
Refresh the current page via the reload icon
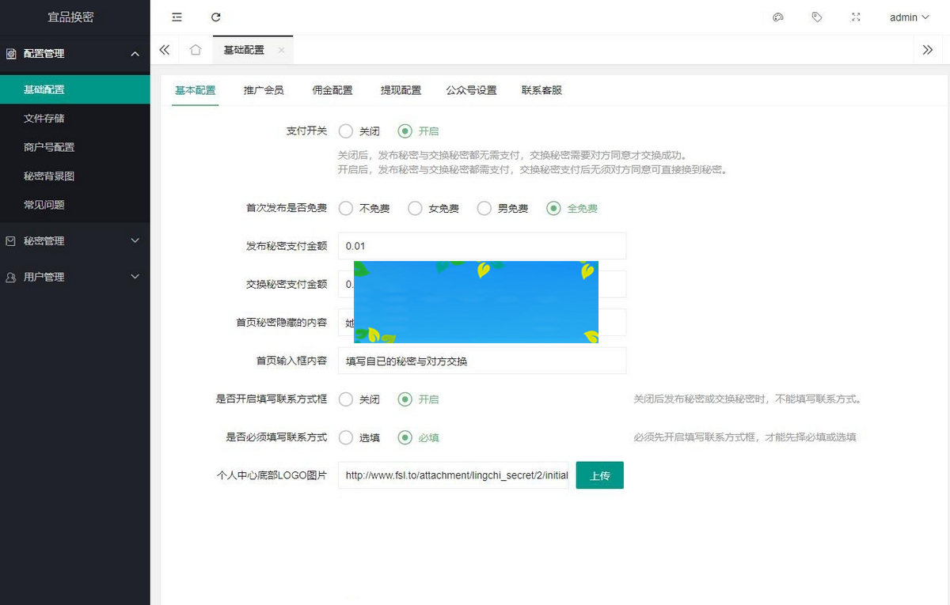click(215, 17)
